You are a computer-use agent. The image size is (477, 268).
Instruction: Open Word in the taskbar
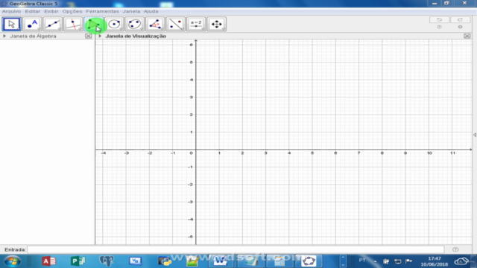click(x=221, y=261)
